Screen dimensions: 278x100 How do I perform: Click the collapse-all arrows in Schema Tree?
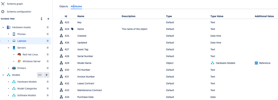click(41, 19)
